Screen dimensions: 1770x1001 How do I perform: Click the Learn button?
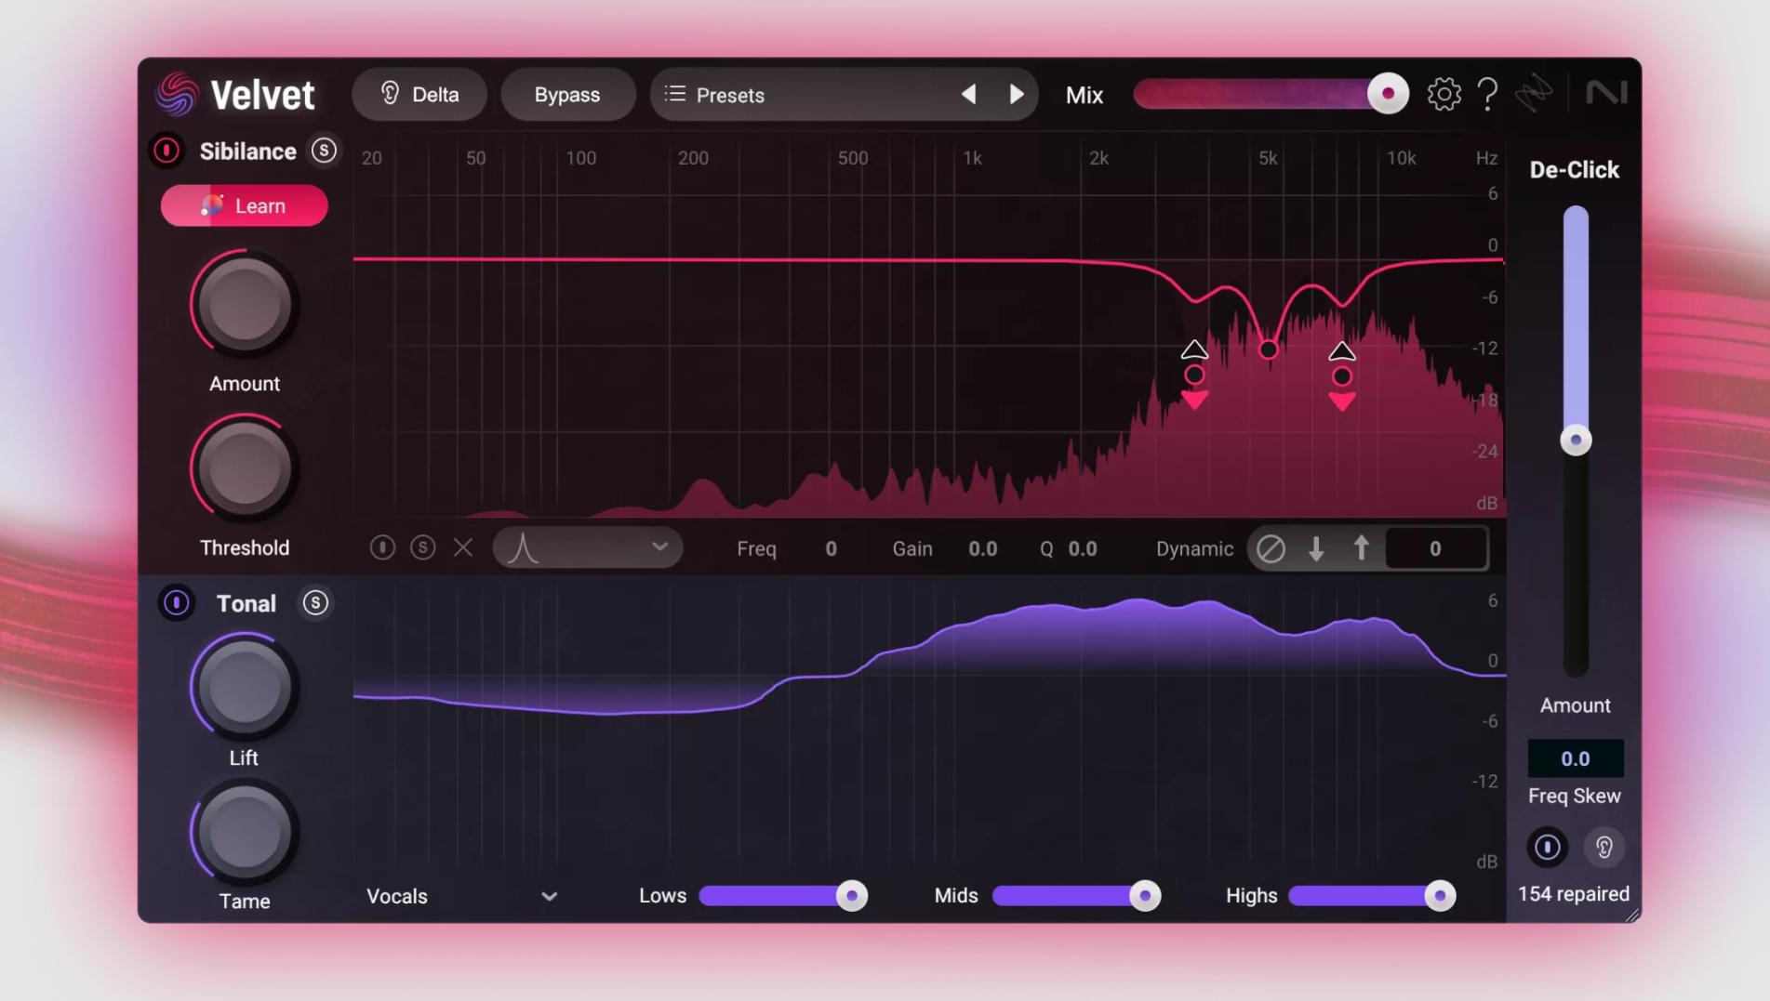coord(245,205)
